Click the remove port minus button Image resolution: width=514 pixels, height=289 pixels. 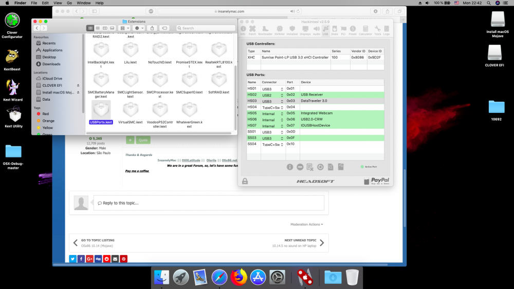tap(300, 167)
